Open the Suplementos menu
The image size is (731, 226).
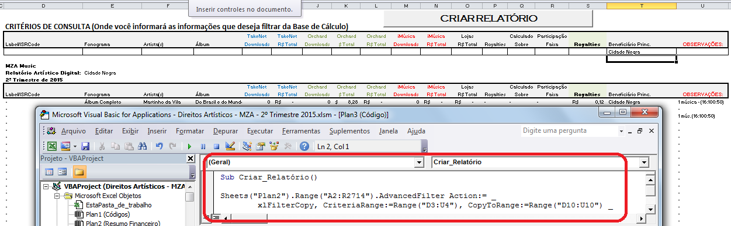(349, 131)
